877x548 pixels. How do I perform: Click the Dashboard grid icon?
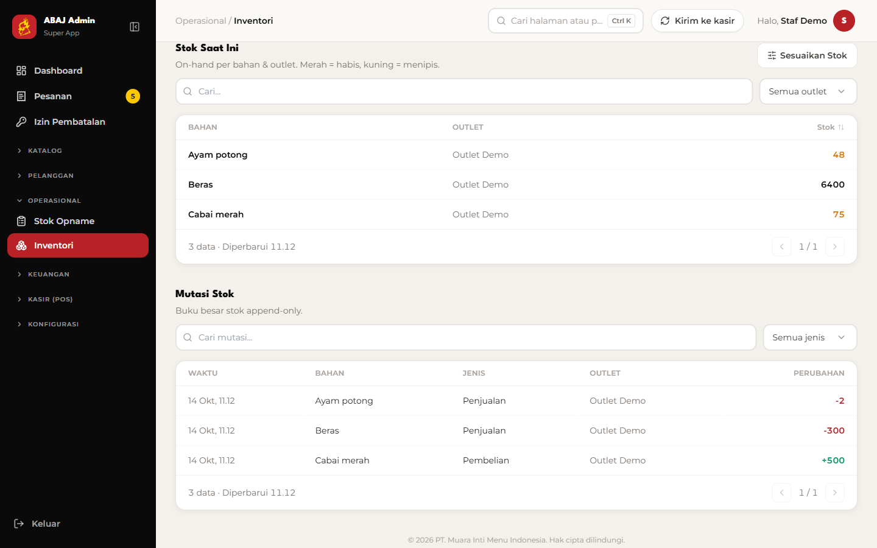(21, 71)
